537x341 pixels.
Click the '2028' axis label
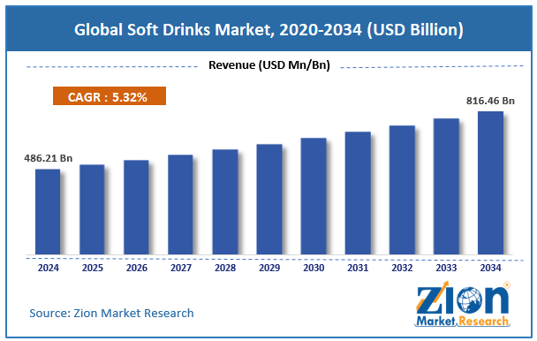[225, 268]
